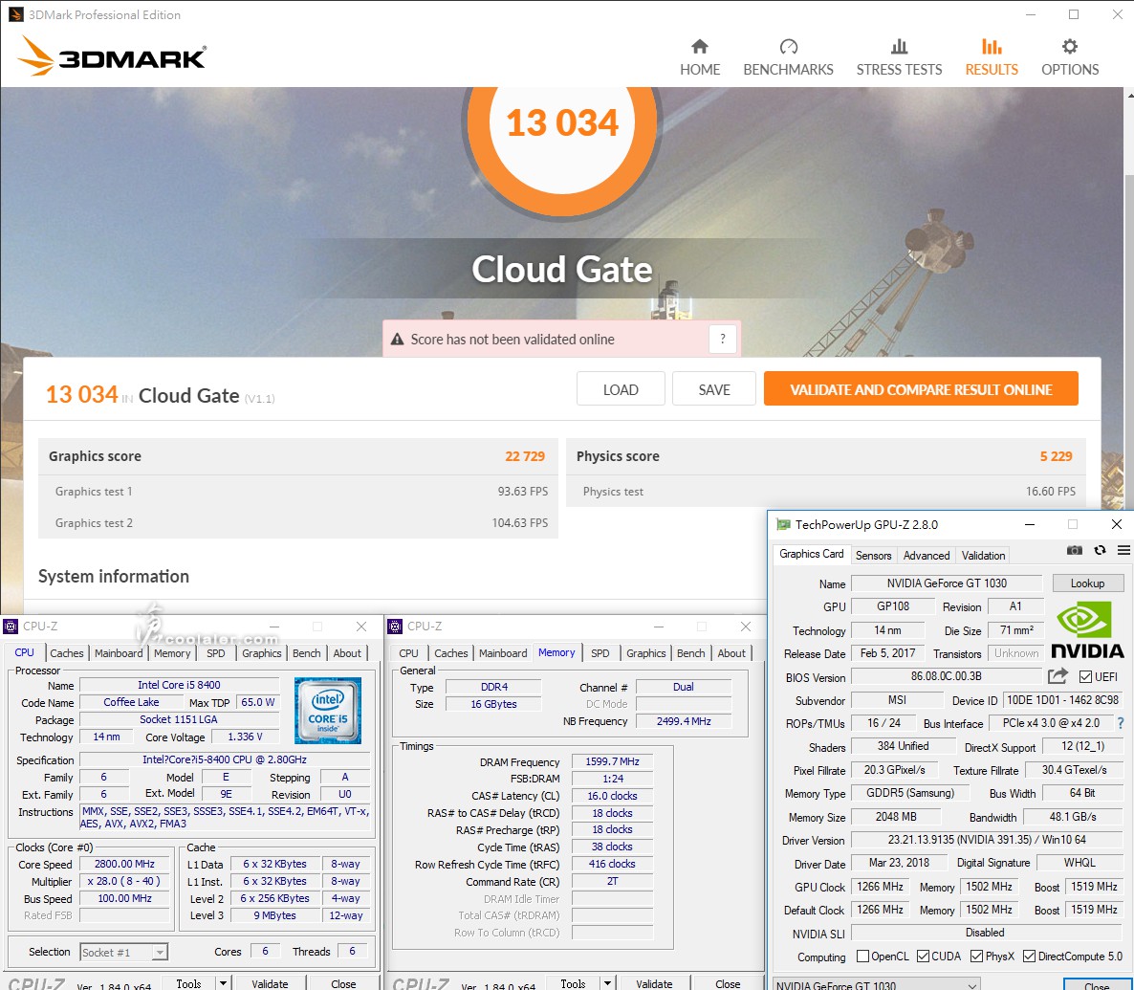
Task: Click the Intel Core i5 badge
Action: click(x=328, y=711)
